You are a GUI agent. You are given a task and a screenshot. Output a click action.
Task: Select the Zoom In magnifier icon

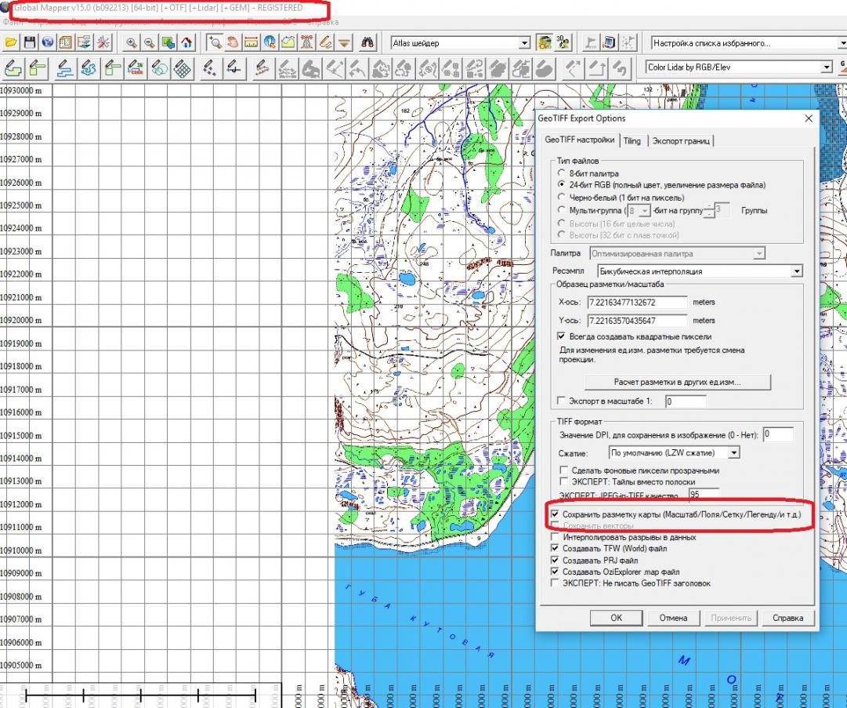130,43
